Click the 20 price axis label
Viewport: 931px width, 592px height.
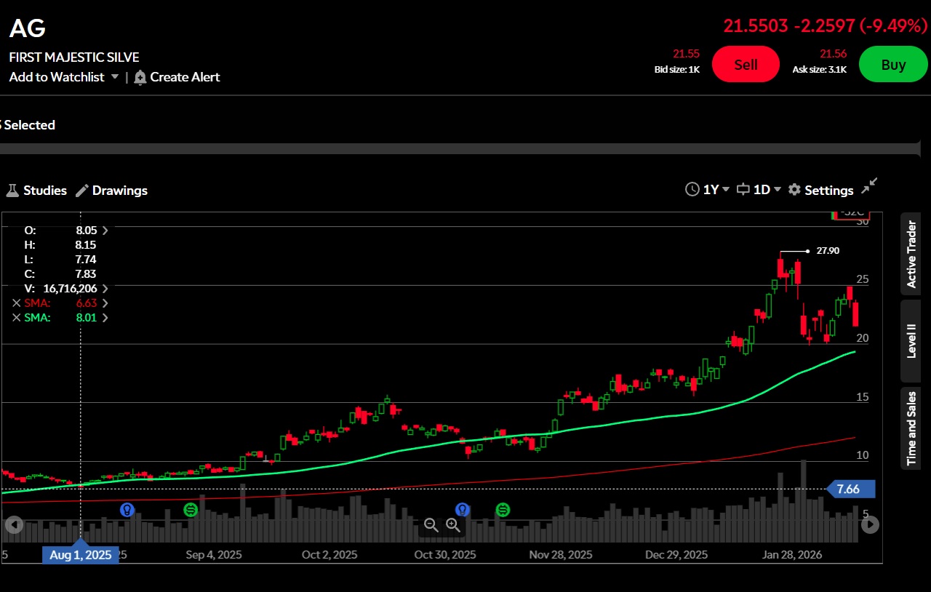(x=863, y=338)
